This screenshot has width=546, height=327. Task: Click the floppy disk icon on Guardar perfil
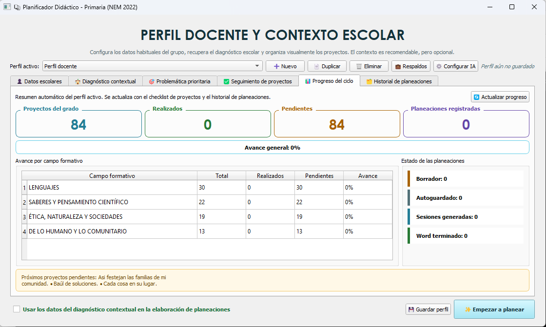(411, 309)
